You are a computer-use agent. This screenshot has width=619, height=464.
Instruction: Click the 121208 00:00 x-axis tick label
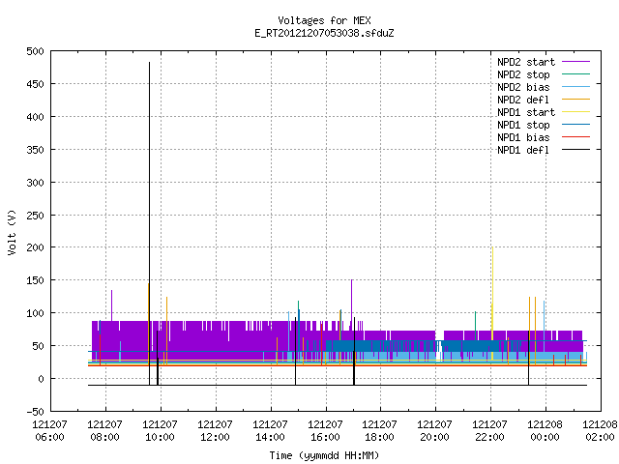545,430
